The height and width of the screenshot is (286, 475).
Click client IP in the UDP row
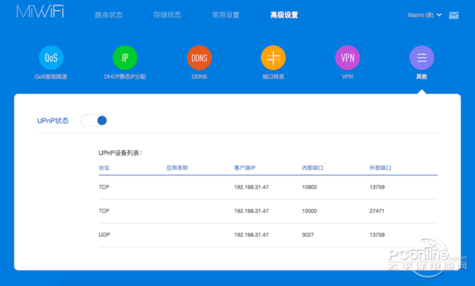(x=252, y=235)
